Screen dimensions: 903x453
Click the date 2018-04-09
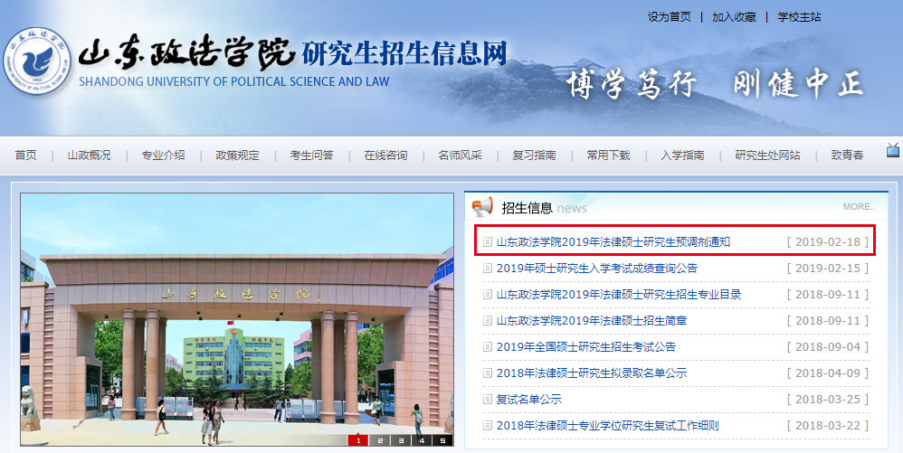pyautogui.click(x=828, y=373)
